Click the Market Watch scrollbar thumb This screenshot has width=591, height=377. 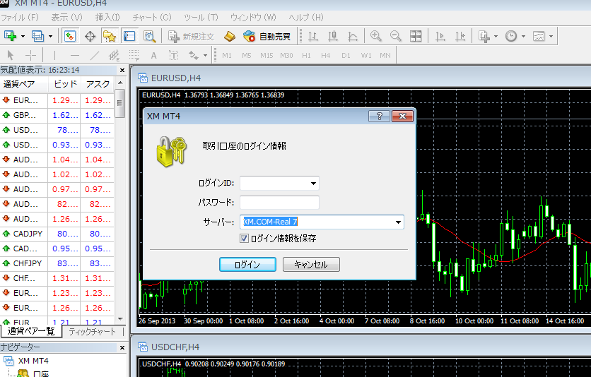click(x=120, y=104)
